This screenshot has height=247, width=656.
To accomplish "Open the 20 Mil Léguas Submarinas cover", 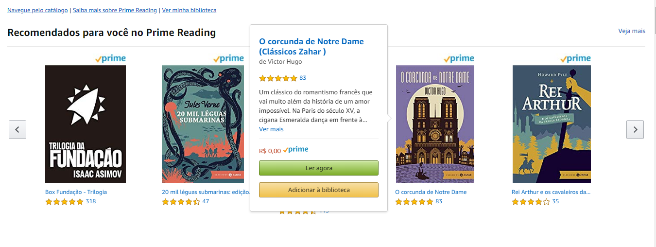I will click(203, 124).
